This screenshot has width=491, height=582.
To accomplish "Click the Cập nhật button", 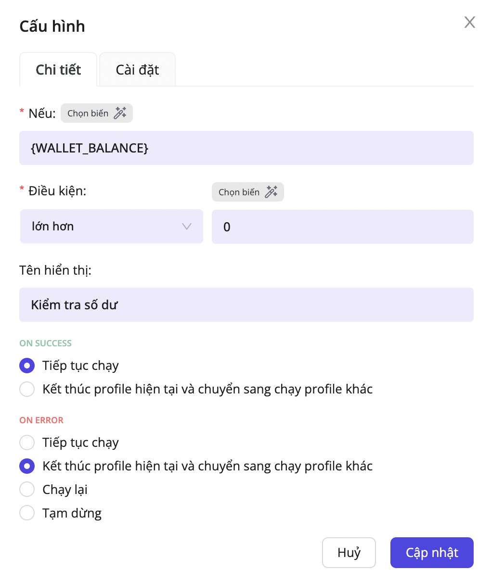I will click(x=432, y=553).
